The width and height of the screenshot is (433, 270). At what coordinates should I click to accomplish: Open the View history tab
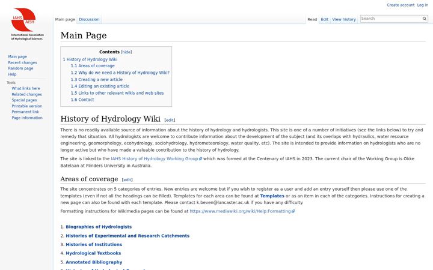(344, 20)
